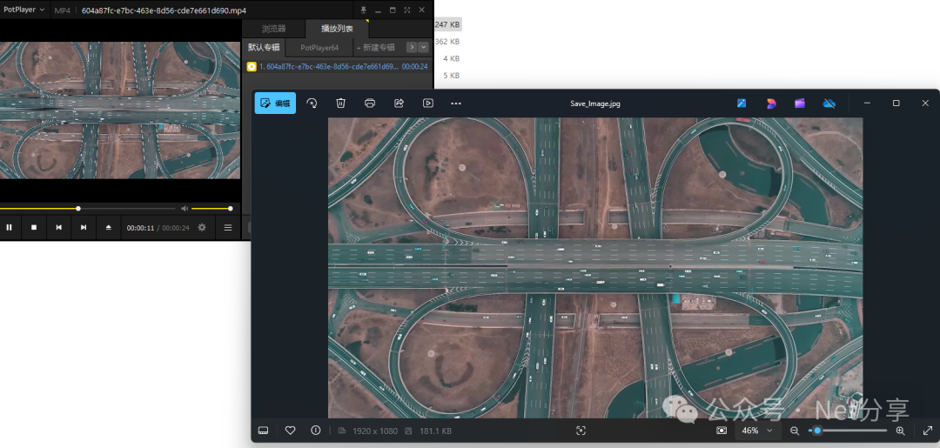The image size is (940, 448).
Task: Open PotPlayer settings gear
Action: click(x=202, y=227)
